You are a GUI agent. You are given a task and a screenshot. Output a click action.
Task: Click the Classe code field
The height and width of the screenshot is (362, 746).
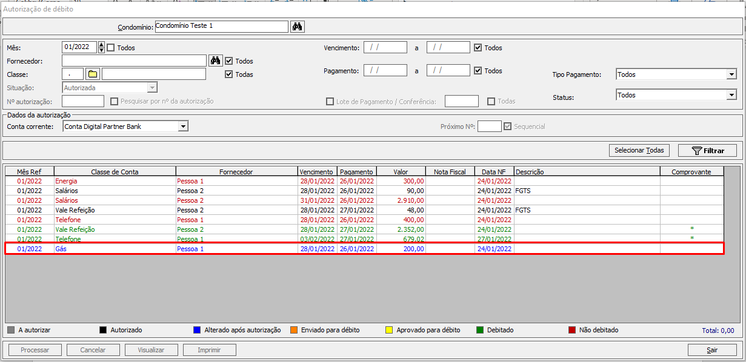coord(73,74)
